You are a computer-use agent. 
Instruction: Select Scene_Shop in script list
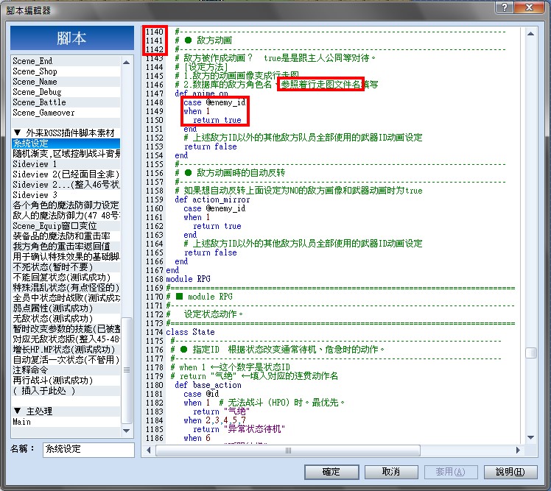point(66,71)
